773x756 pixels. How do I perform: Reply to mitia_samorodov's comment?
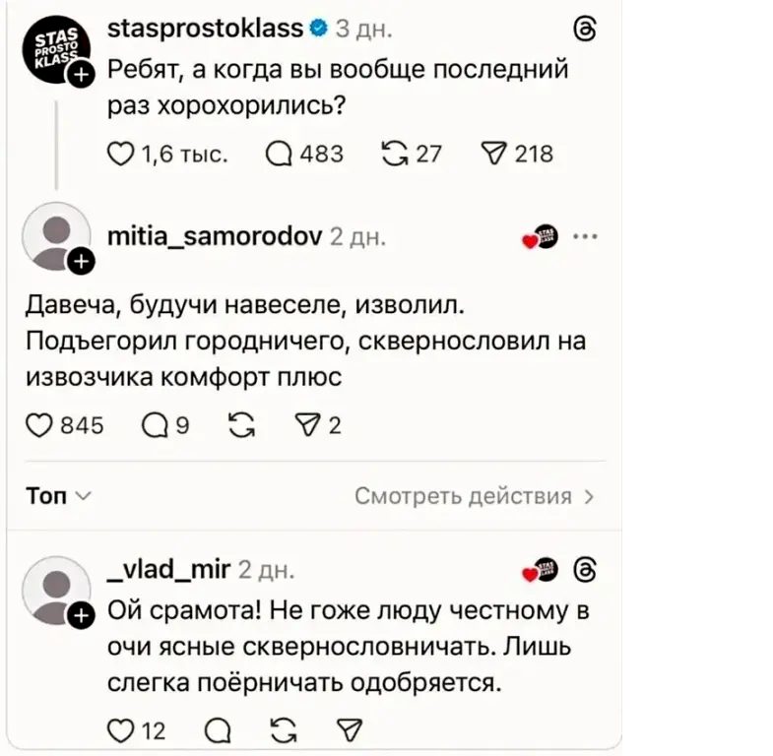(x=156, y=425)
